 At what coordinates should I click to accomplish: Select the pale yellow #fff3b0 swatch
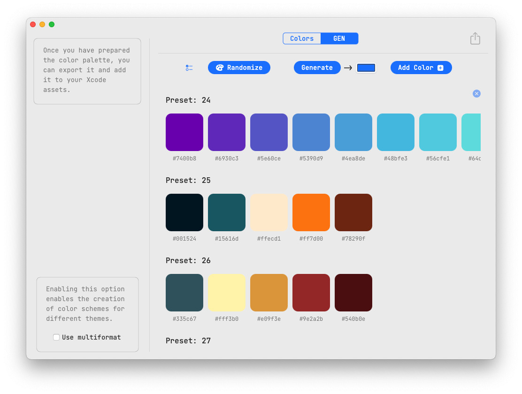(x=227, y=293)
